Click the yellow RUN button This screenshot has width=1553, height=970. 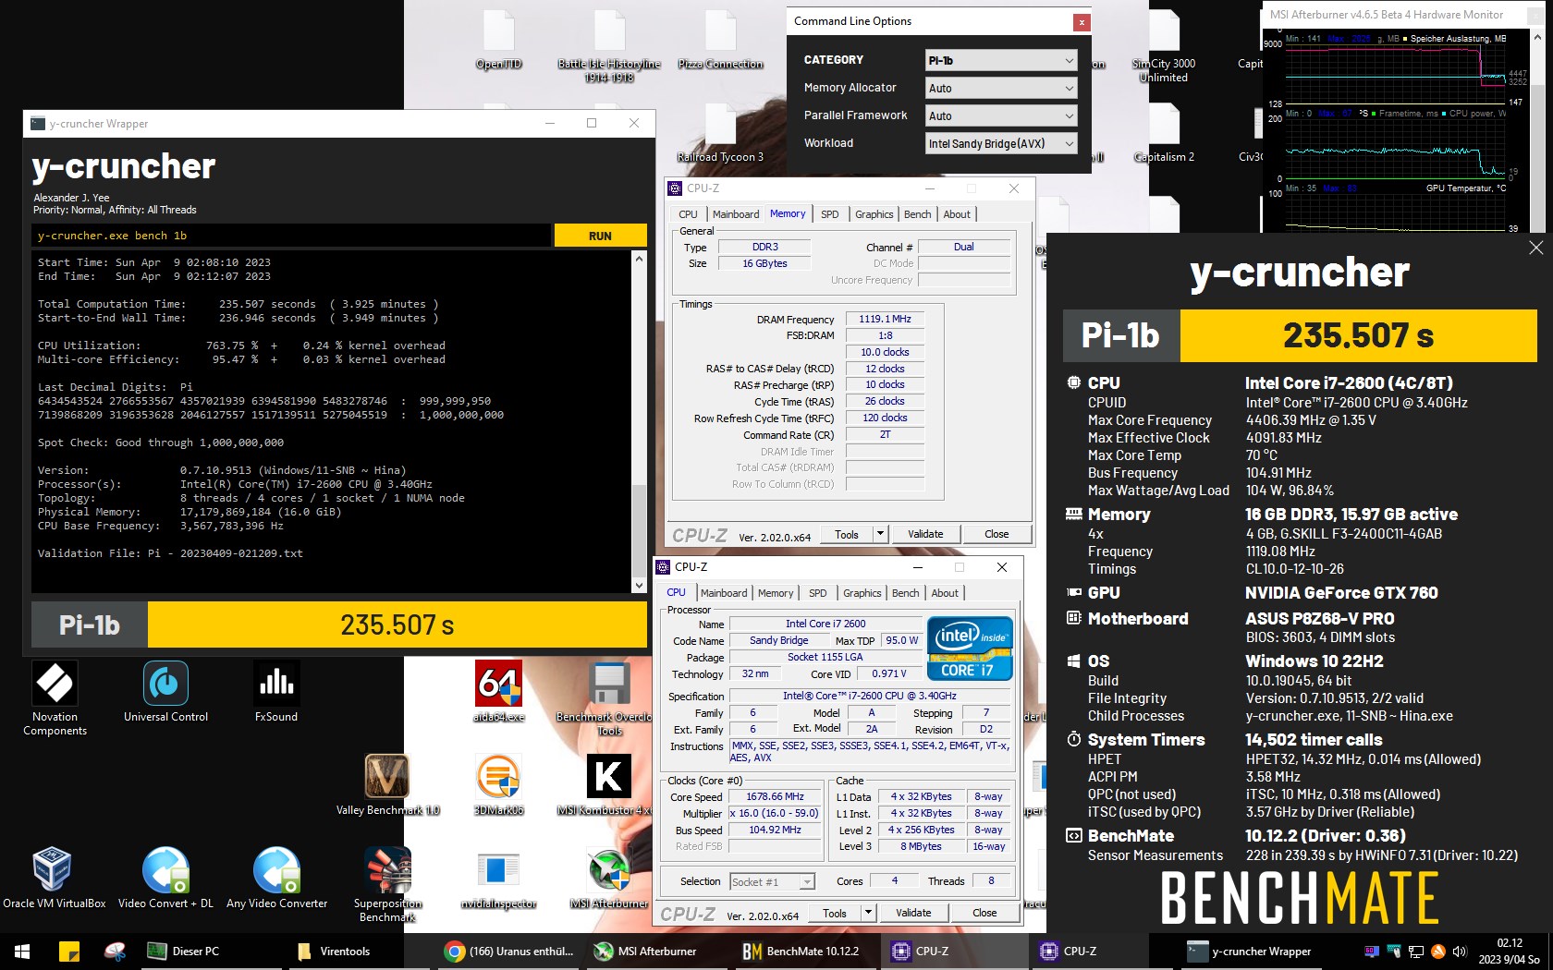click(x=600, y=236)
